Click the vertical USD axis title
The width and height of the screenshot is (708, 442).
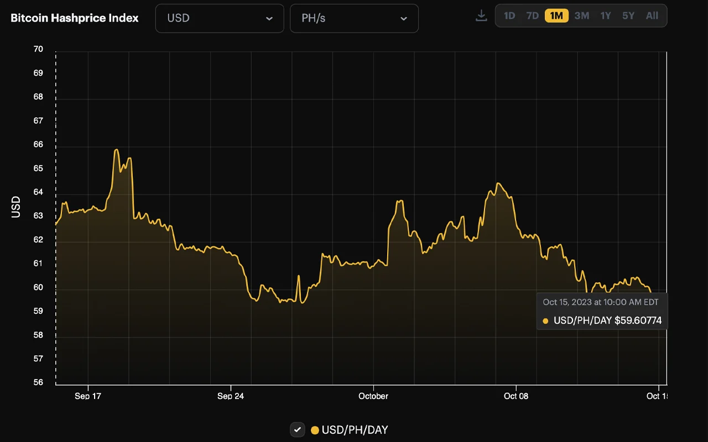click(x=16, y=207)
